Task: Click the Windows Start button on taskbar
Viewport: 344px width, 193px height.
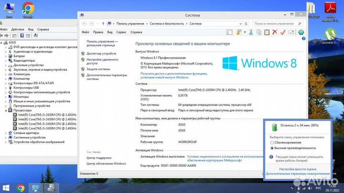Action: tap(6, 188)
